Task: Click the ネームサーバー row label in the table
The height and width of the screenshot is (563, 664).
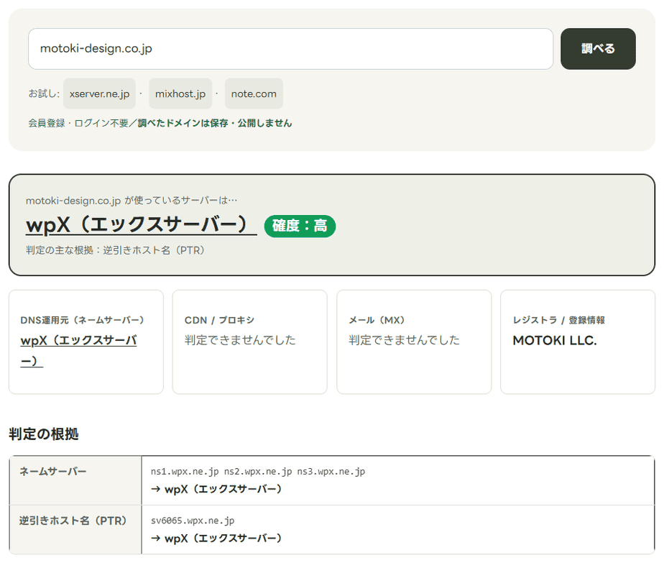Action: tap(53, 472)
